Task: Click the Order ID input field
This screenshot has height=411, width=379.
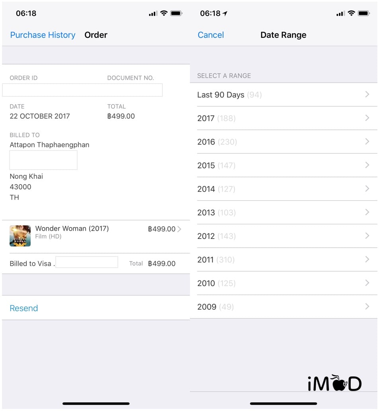Action: 82,90
